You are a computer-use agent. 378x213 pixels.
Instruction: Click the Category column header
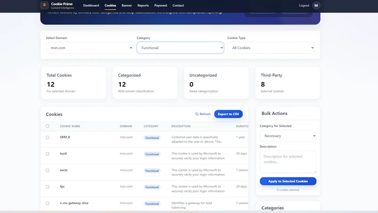(151, 126)
